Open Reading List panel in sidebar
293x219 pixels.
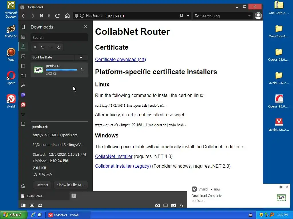pyautogui.click(x=23, y=37)
